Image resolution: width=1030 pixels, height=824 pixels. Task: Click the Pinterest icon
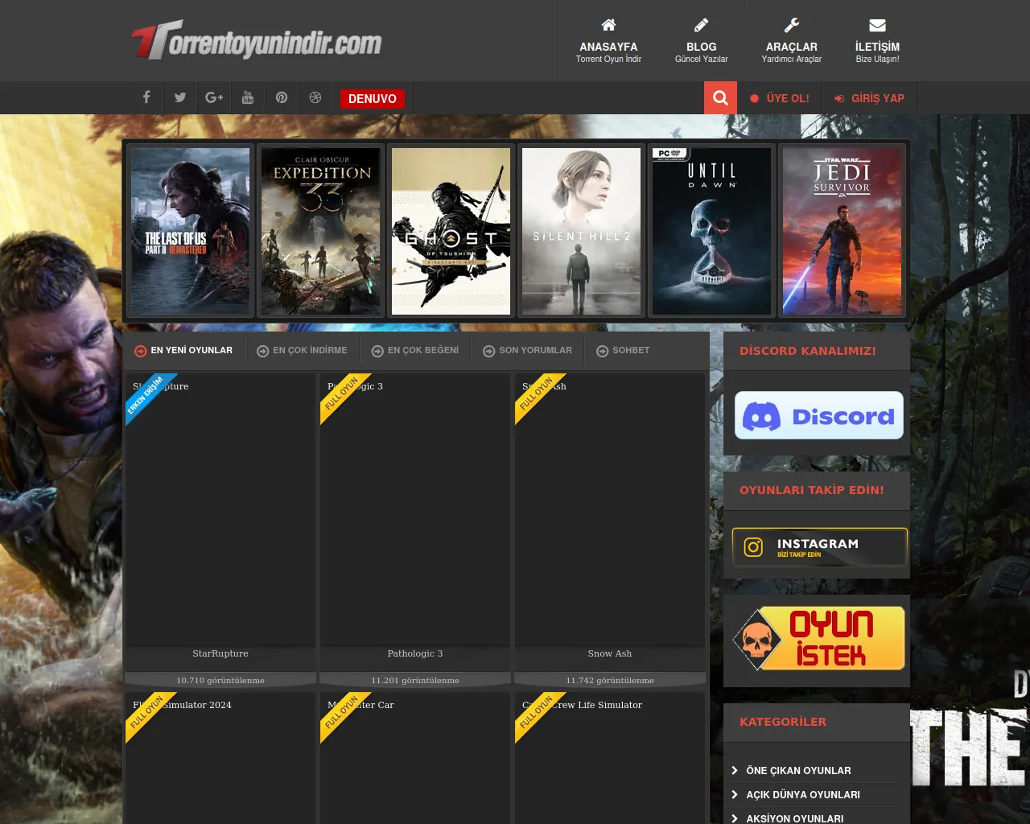pos(281,97)
